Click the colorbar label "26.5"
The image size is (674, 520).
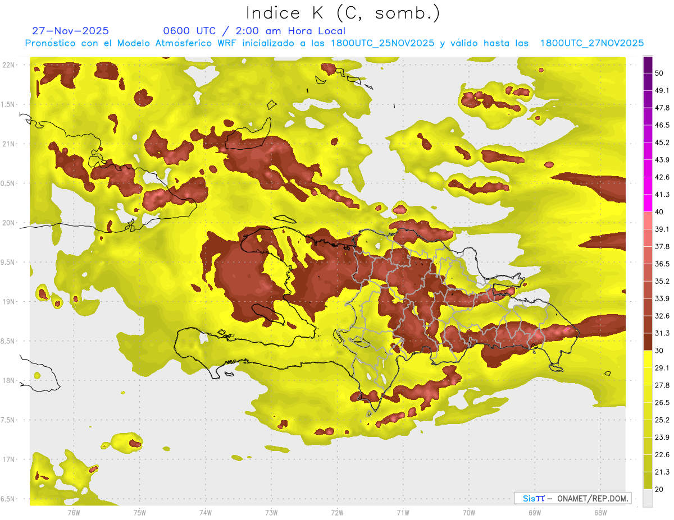(662, 403)
